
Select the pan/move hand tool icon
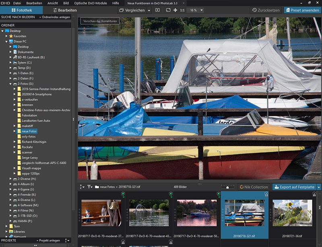(175, 10)
